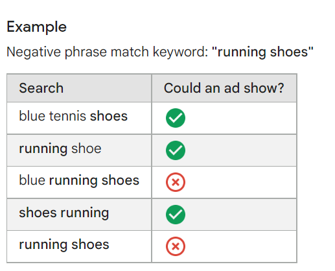Click the word 'tennis' in first row
Image resolution: width=335 pixels, height=271 pixels.
(x=67, y=116)
